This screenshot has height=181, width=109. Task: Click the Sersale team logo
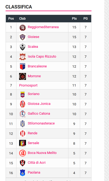tap(23, 143)
